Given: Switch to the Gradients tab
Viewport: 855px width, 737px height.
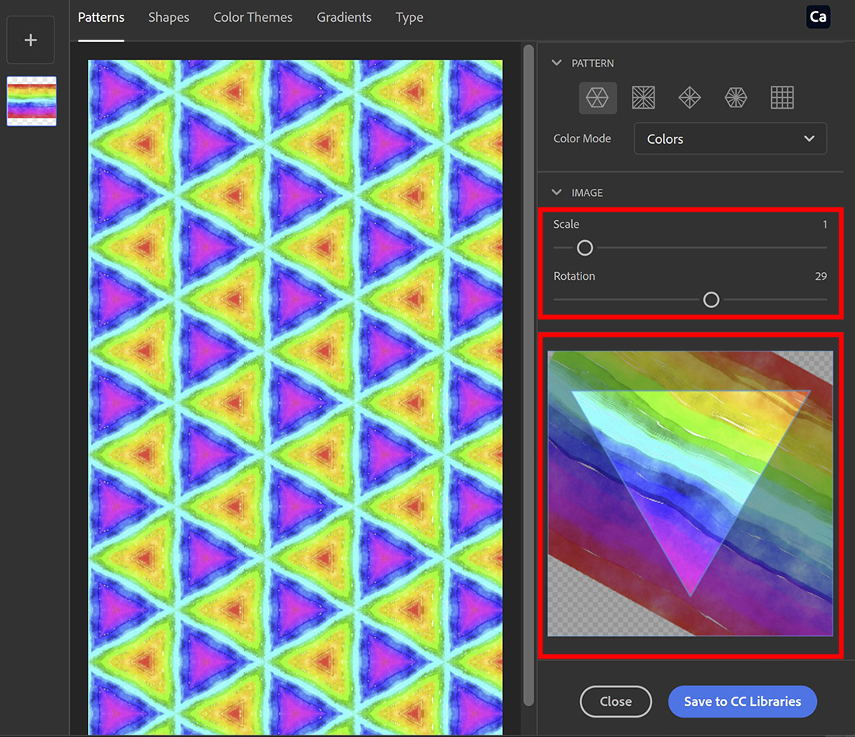Looking at the screenshot, I should point(344,17).
